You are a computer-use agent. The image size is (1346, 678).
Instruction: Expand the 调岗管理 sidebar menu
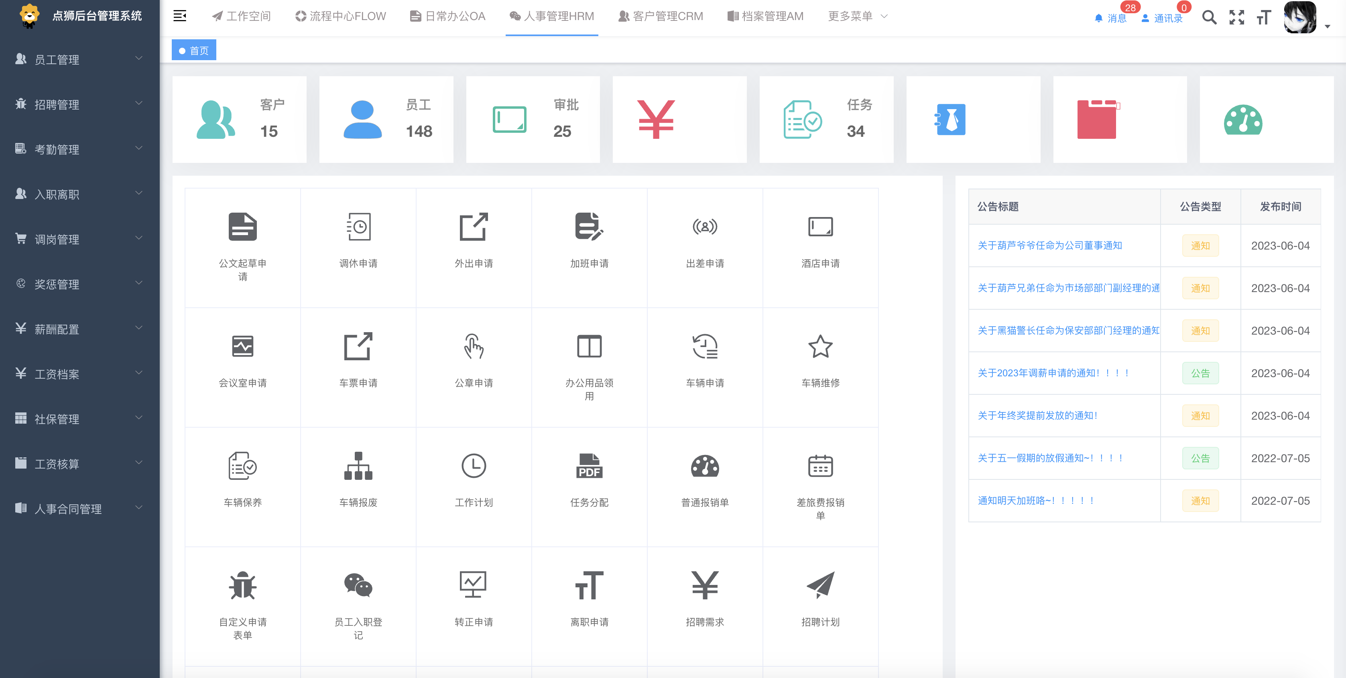pos(79,239)
